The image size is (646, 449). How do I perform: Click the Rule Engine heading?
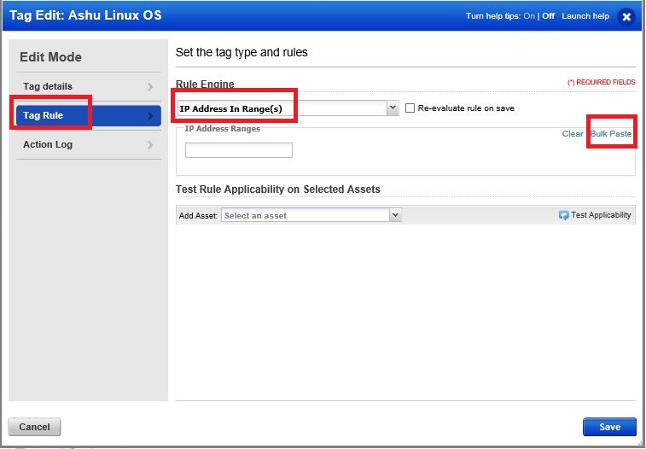[x=205, y=84]
